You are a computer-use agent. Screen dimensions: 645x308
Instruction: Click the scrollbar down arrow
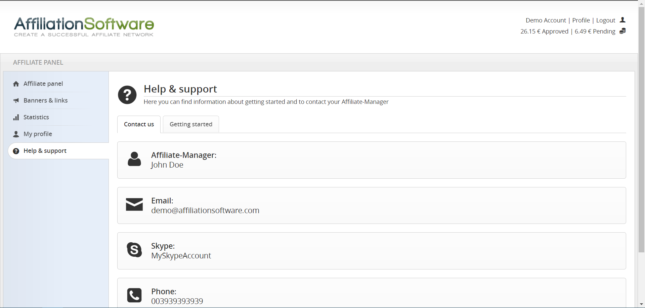[x=641, y=304]
